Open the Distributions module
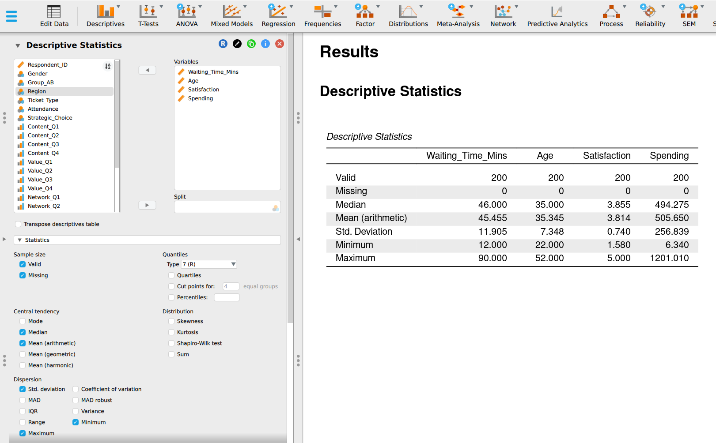 click(x=408, y=16)
